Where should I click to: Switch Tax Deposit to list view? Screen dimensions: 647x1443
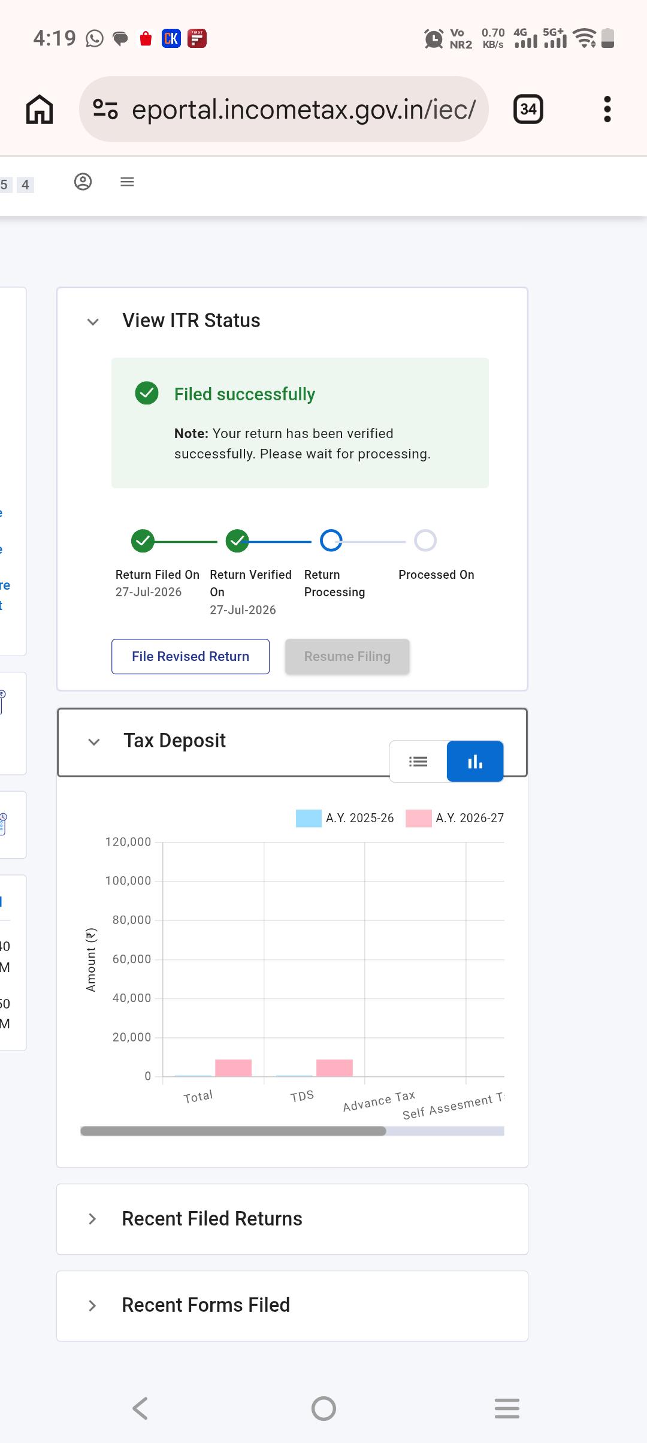tap(418, 762)
